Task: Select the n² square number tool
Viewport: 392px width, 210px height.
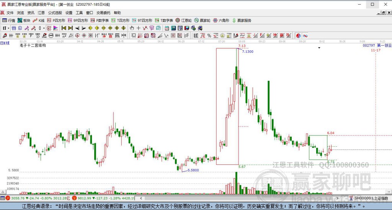Action: click(64, 35)
